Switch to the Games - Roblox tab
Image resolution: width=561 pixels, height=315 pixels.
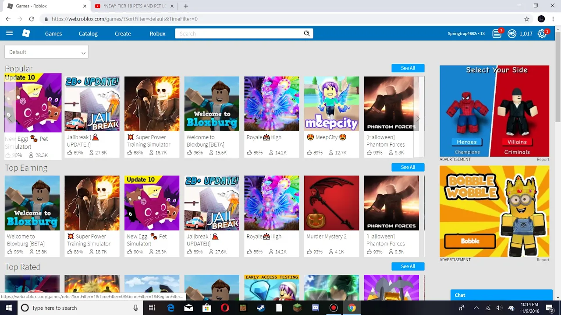pyautogui.click(x=47, y=6)
